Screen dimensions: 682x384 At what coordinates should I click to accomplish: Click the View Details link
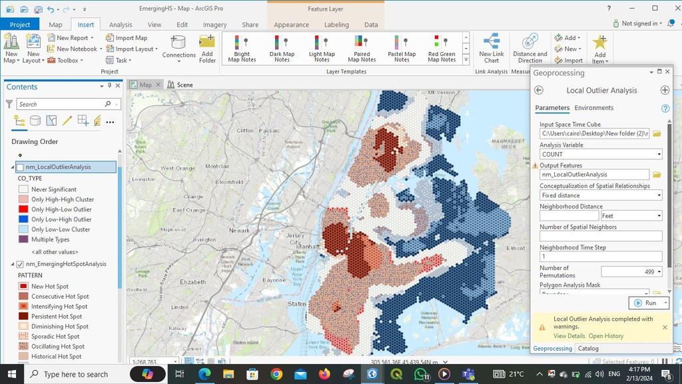[569, 336]
